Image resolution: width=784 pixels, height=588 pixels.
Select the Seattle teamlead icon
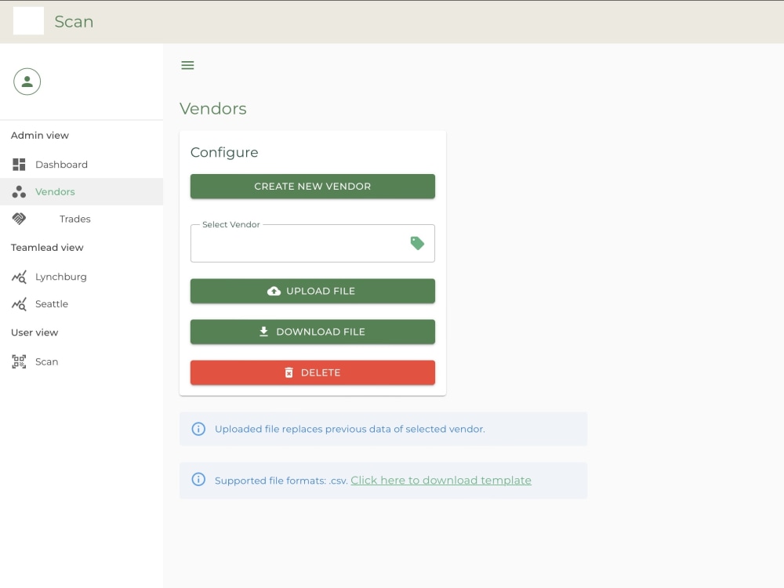[x=19, y=304]
